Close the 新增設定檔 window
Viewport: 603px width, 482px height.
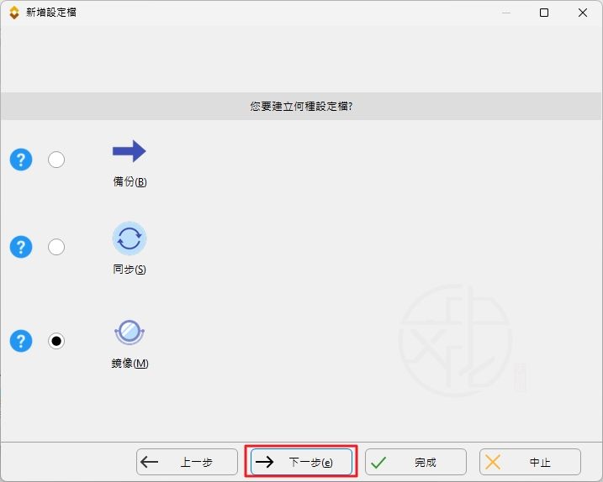[582, 13]
